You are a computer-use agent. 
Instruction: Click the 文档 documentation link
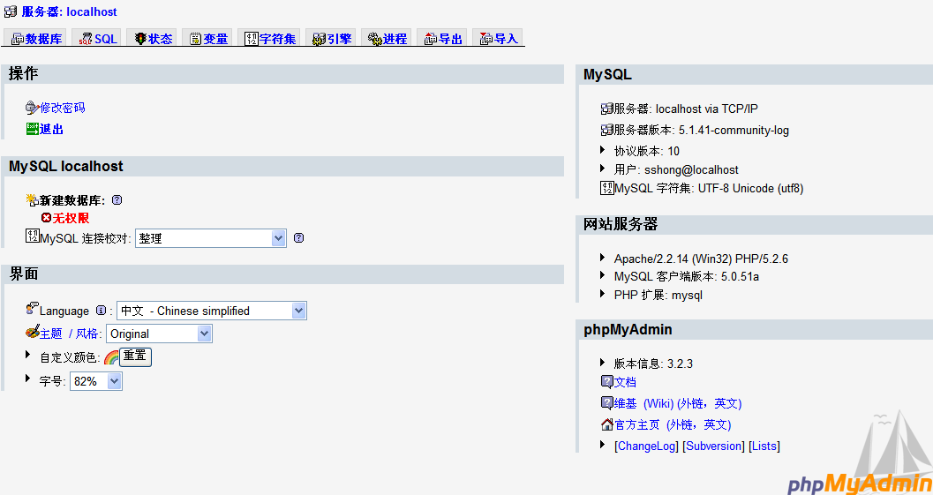pos(625,382)
